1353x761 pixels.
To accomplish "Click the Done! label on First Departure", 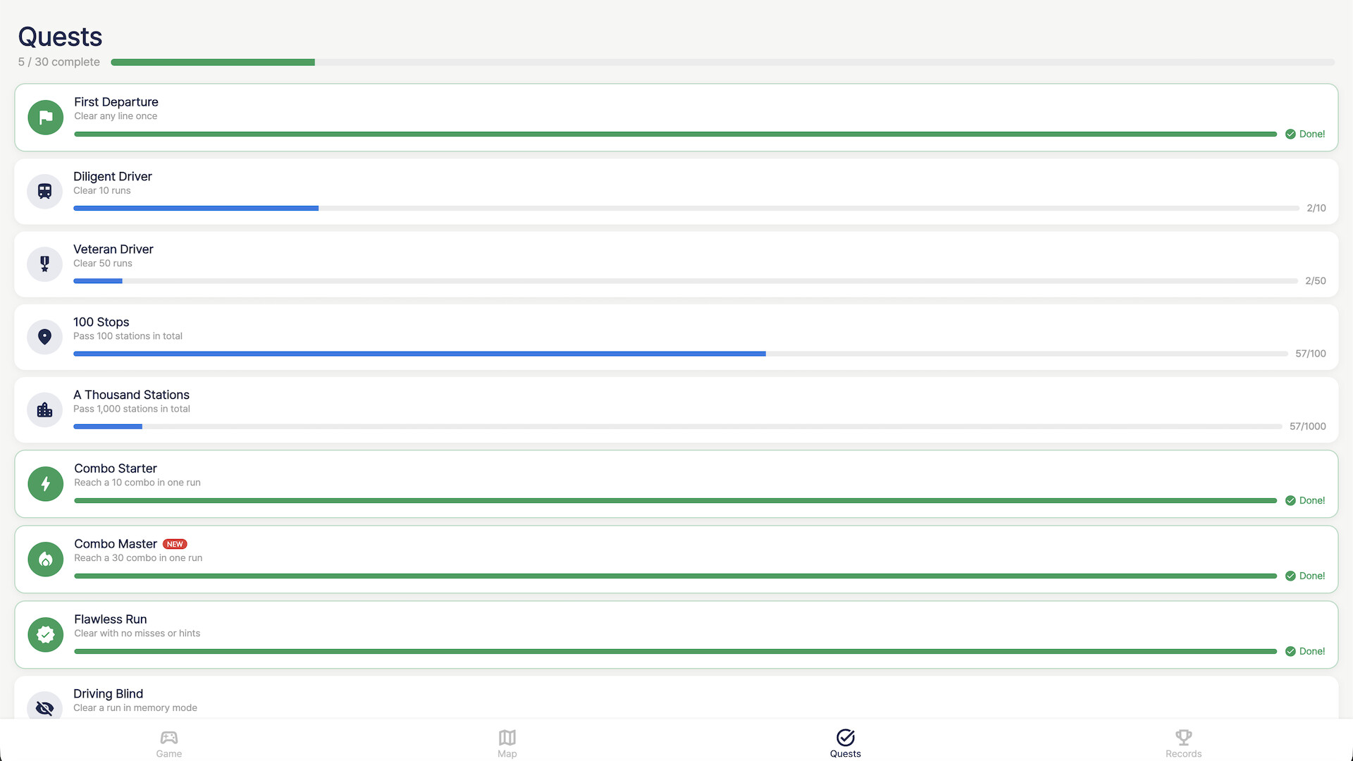I will pyautogui.click(x=1312, y=134).
